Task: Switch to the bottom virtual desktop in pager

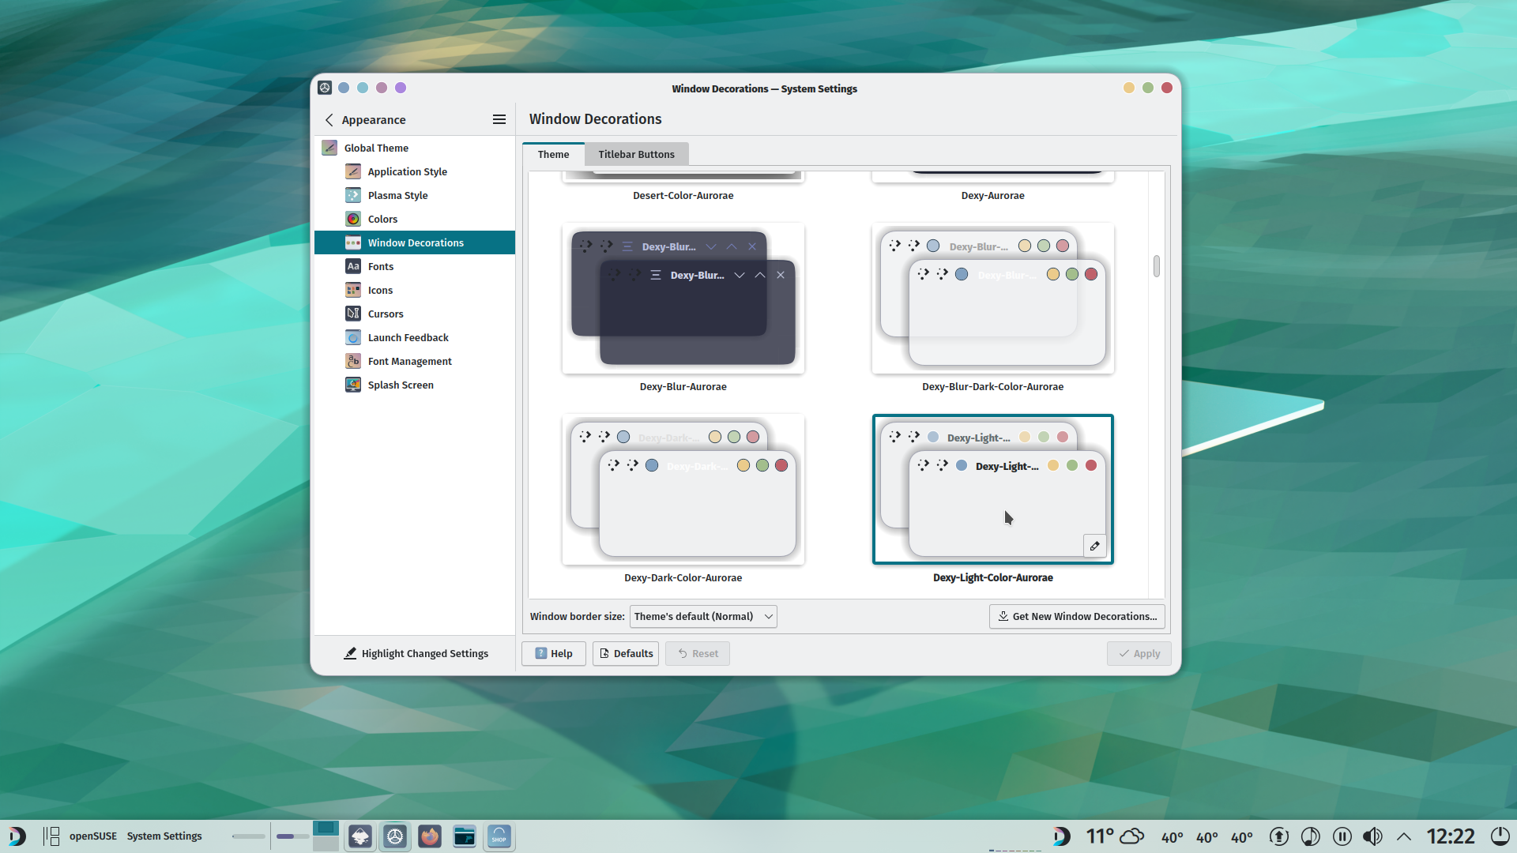Action: [x=326, y=844]
